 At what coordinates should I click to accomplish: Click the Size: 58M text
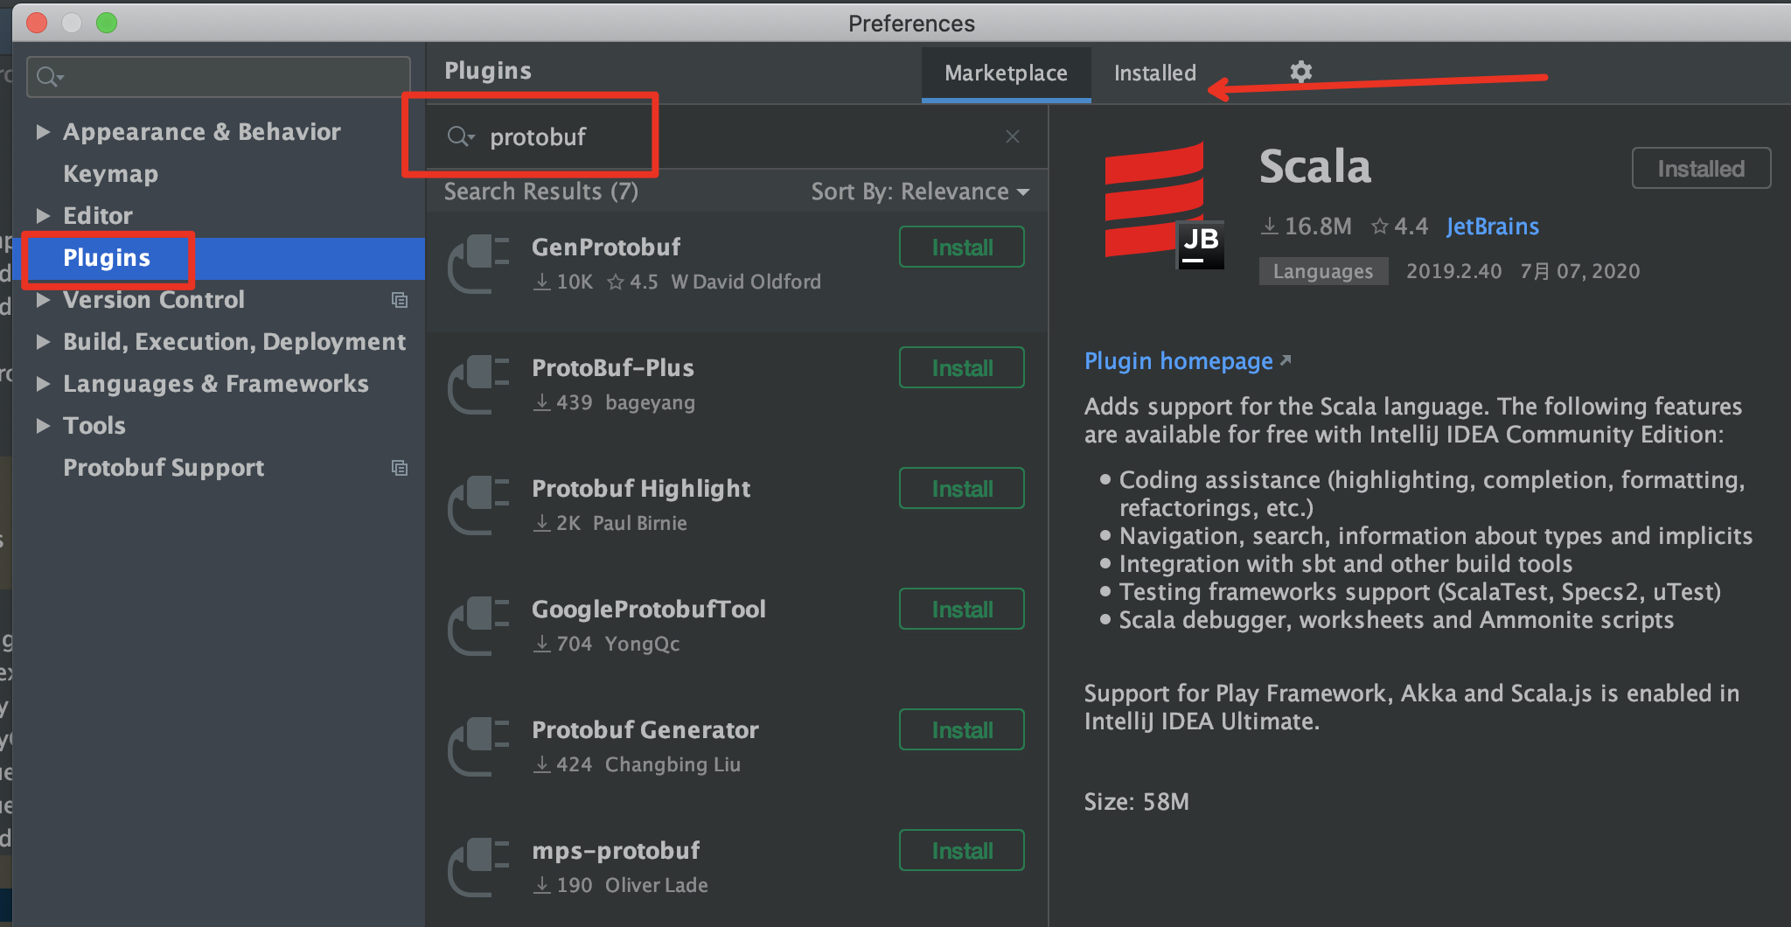[x=1137, y=802]
